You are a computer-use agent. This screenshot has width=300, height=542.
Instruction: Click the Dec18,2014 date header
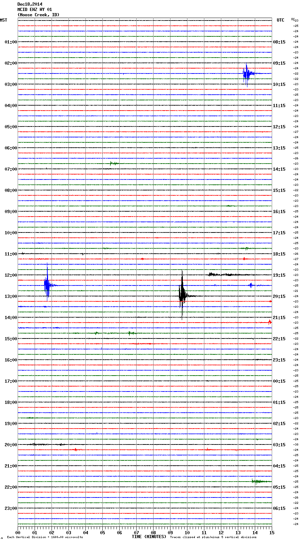point(30,4)
